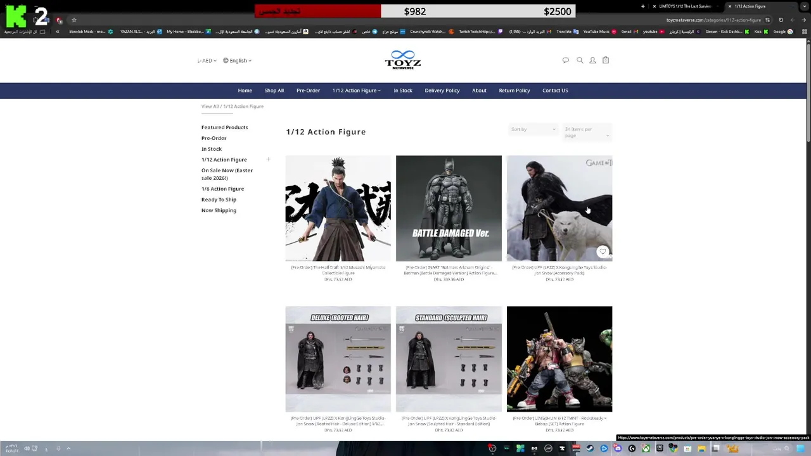Open Google Chrome from the taskbar
This screenshot has width=811, height=456.
tap(673, 448)
